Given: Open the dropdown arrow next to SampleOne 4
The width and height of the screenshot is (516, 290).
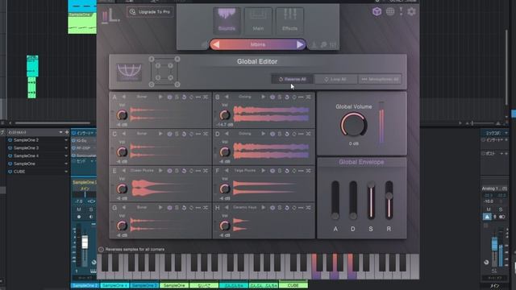Looking at the screenshot, I should pyautogui.click(x=66, y=155).
